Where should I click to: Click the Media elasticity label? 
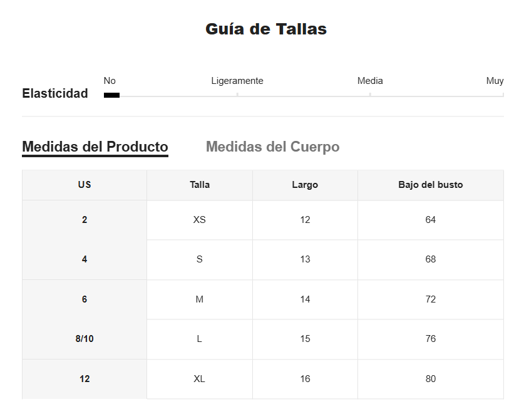click(x=370, y=81)
